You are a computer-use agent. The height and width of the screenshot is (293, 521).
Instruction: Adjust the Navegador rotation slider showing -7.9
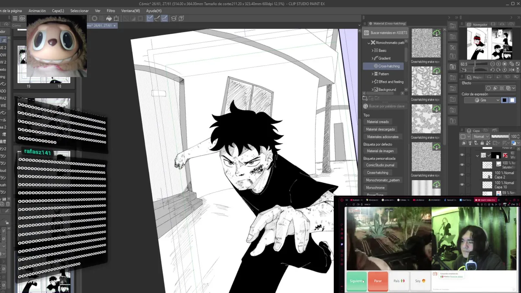(474, 70)
